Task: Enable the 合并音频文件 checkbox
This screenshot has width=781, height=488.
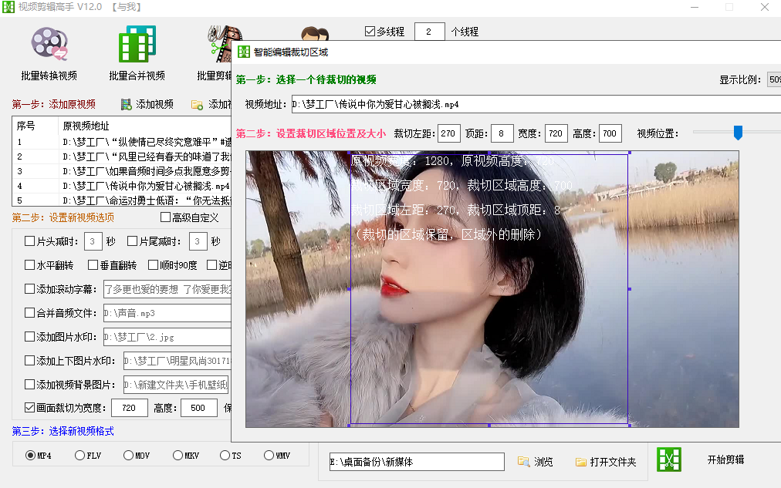Action: pos(29,312)
